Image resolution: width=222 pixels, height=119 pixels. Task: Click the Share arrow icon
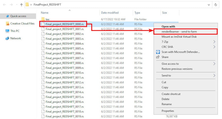[x=158, y=57]
